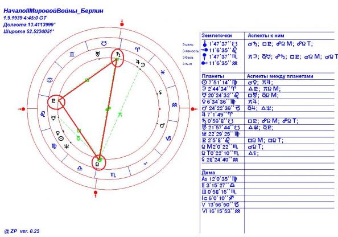
Task: Click the Aquarius sign symbol on the wheel
Action: pyautogui.click(x=174, y=105)
